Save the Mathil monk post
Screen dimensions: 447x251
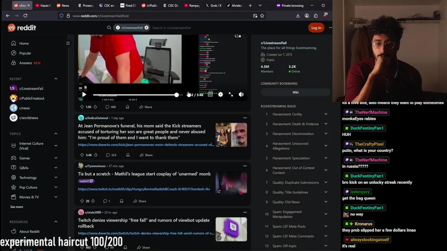click(122, 201)
